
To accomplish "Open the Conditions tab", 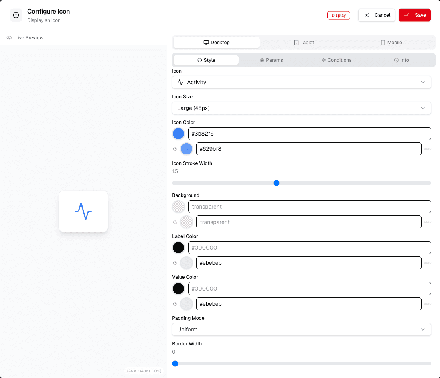I will (336, 60).
